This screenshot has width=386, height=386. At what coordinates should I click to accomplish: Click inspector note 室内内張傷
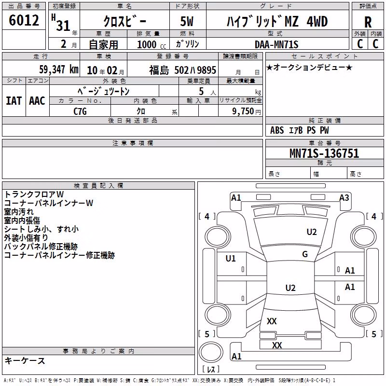(22, 221)
